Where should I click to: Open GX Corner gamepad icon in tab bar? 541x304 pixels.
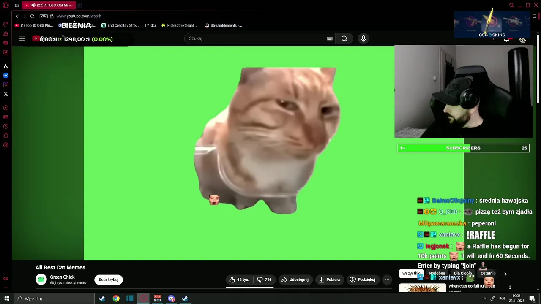coord(17,5)
